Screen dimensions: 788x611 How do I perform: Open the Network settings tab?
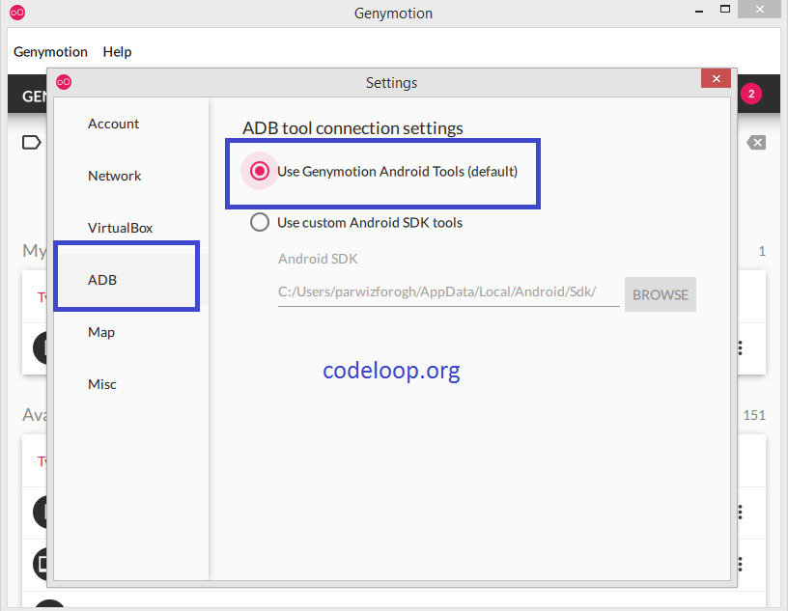point(115,176)
